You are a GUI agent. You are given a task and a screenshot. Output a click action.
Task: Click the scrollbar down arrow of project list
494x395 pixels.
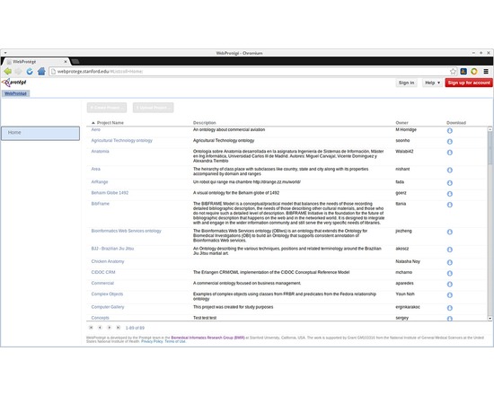(x=490, y=319)
